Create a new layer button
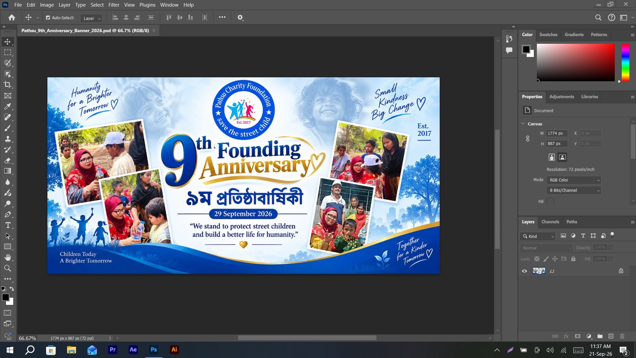Viewport: 636px width, 358px height. coord(611,336)
